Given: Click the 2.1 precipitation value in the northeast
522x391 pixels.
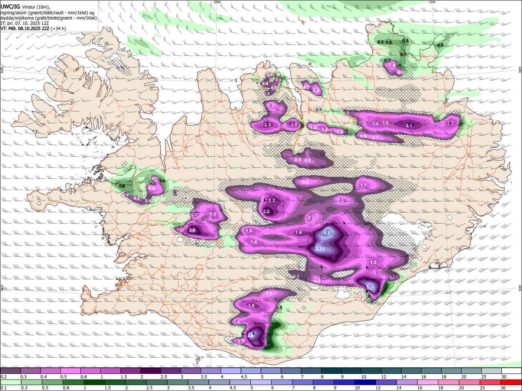Looking at the screenshot, I should point(409,125).
